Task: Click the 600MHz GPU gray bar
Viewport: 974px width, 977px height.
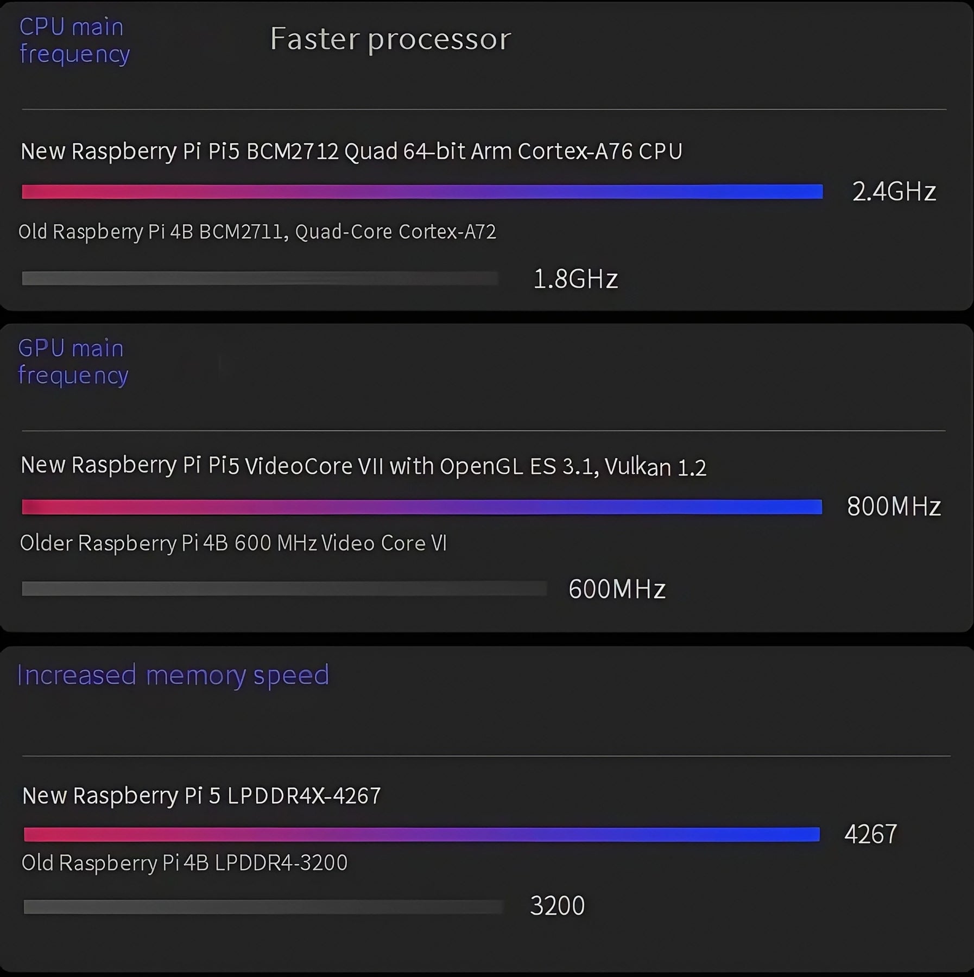Action: click(284, 589)
